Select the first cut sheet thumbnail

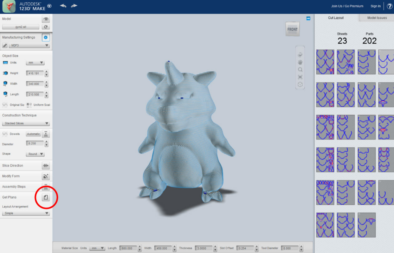click(x=325, y=62)
